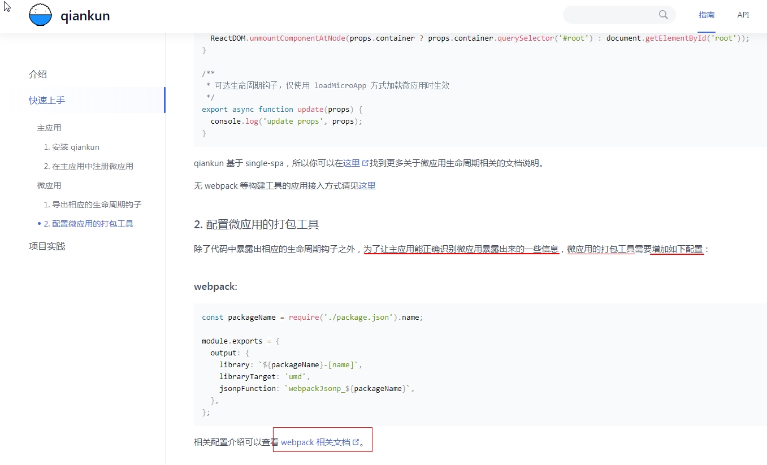Open 1. 安装 qiankun sidebar entry
Screen dimensions: 767x465
tap(72, 147)
